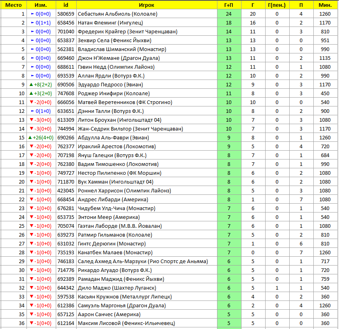Viewport: 339px width, 329px height.
Task: Select player Канатбек Малаев (Монастир)
Action: coord(115,253)
